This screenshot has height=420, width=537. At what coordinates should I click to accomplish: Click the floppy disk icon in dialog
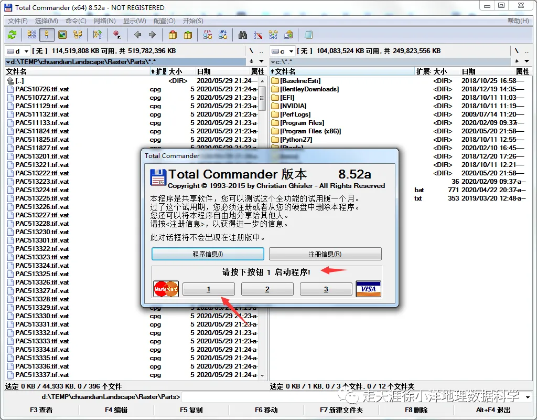click(x=158, y=177)
